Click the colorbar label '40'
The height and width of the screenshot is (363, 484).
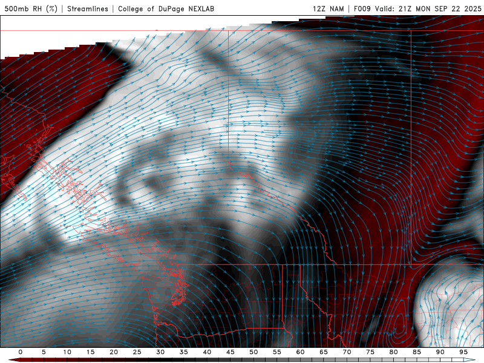point(207,352)
